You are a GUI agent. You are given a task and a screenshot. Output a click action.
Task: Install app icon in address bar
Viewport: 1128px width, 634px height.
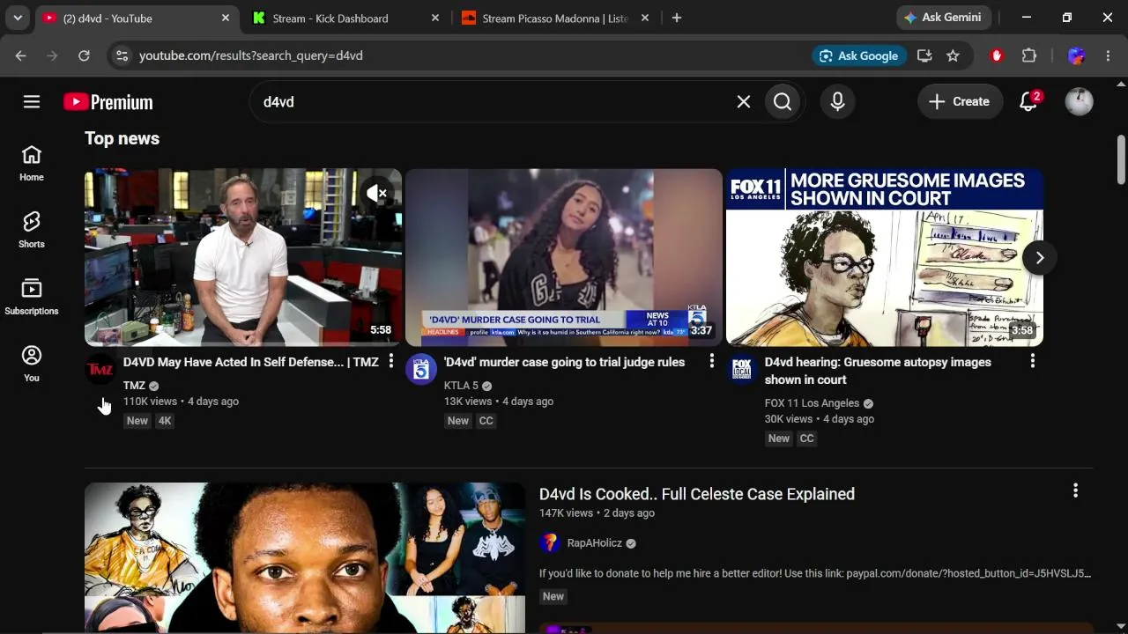[x=924, y=55]
